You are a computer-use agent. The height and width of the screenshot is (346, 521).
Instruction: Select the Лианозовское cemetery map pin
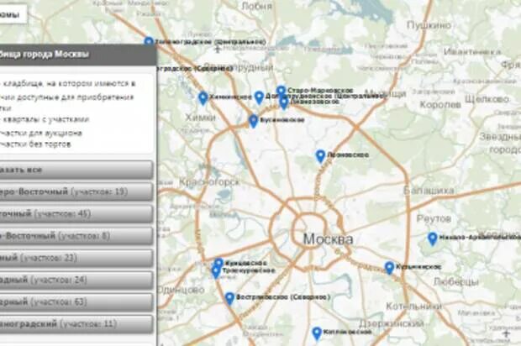(x=284, y=103)
